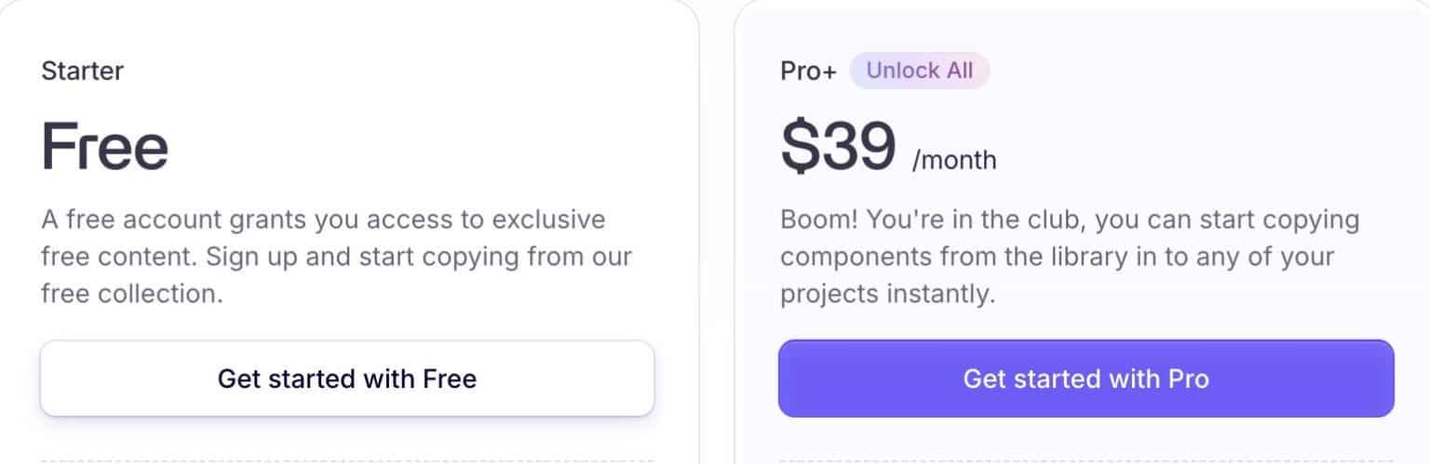Image resolution: width=1430 pixels, height=464 pixels.
Task: Click the dashed divider below Free button
Action: coord(346,460)
